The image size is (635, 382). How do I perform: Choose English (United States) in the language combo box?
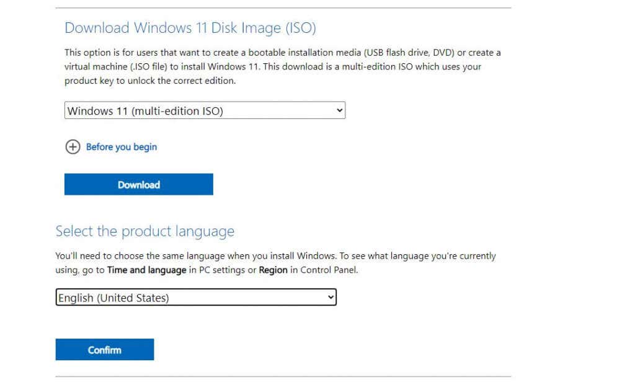pyautogui.click(x=195, y=297)
